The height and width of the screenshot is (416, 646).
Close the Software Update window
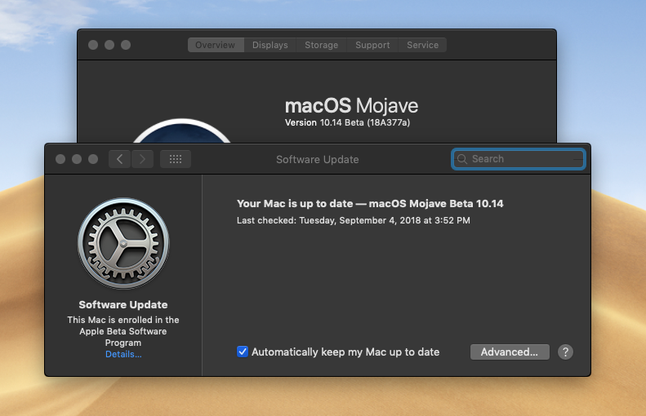click(60, 159)
